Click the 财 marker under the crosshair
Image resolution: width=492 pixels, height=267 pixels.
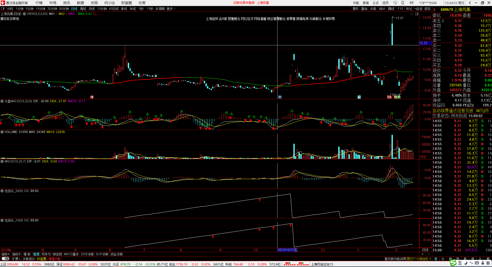pyautogui.click(x=280, y=97)
